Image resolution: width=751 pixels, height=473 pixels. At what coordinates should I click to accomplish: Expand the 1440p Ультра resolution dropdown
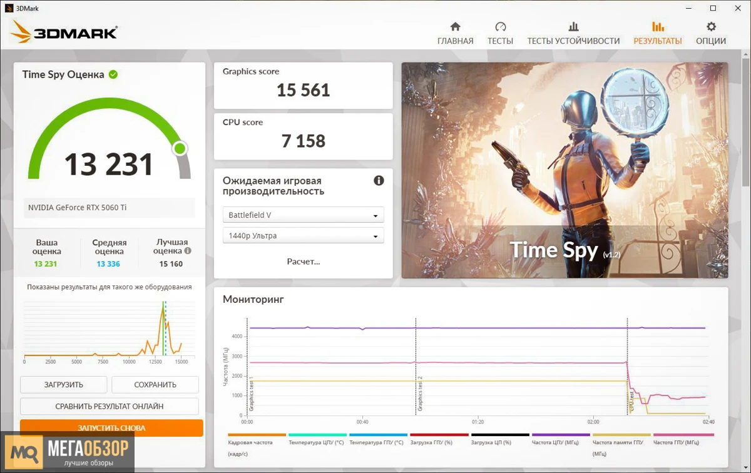[x=304, y=236]
